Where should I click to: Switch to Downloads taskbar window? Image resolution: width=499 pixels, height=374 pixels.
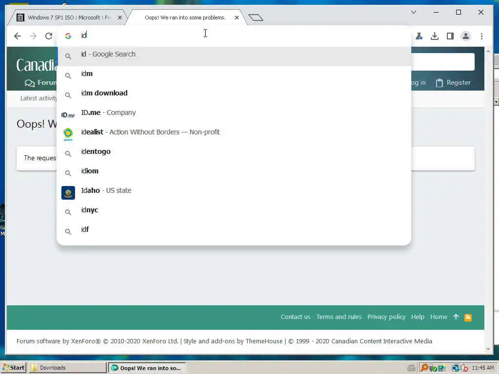click(x=67, y=368)
